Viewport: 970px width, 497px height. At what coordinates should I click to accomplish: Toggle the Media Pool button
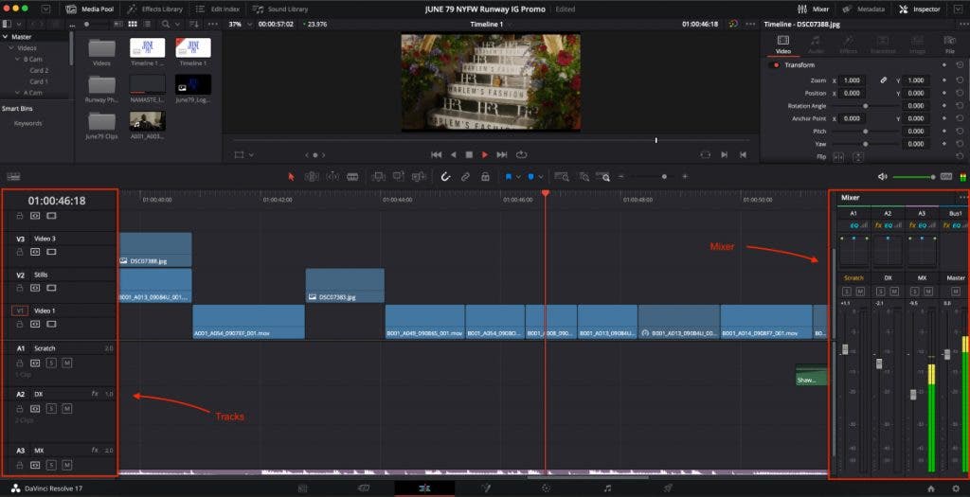coord(90,9)
